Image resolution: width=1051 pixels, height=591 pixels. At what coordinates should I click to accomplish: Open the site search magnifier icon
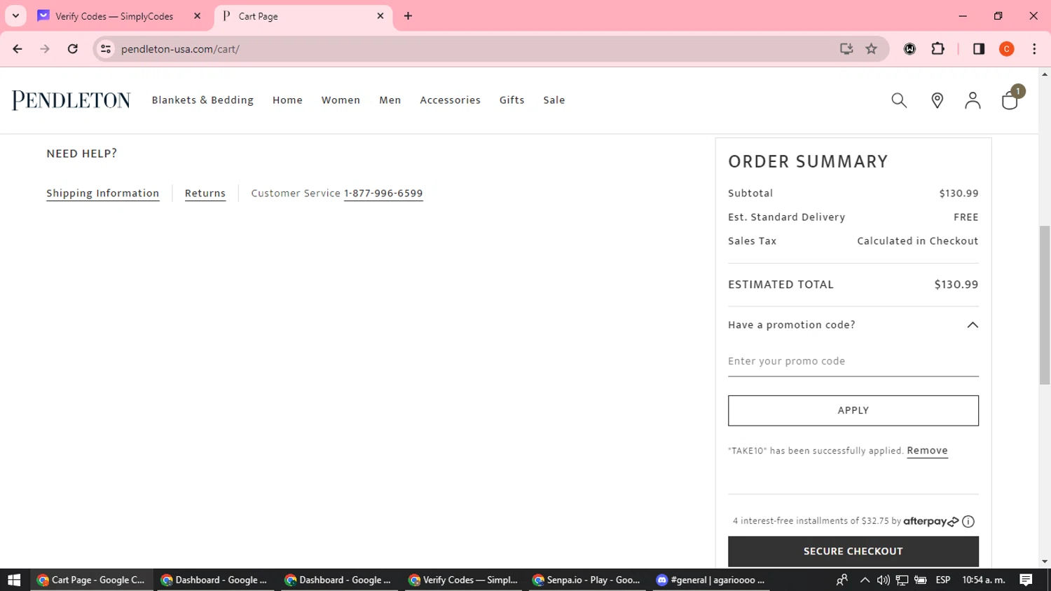click(x=899, y=100)
